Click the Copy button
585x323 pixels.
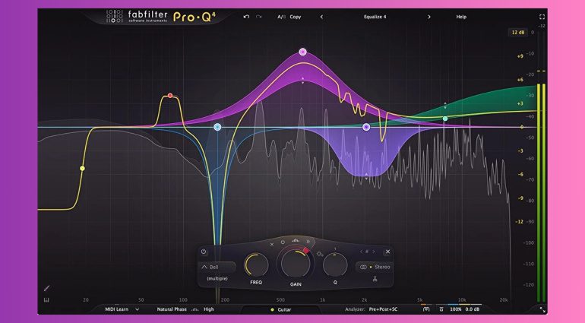[x=296, y=16]
